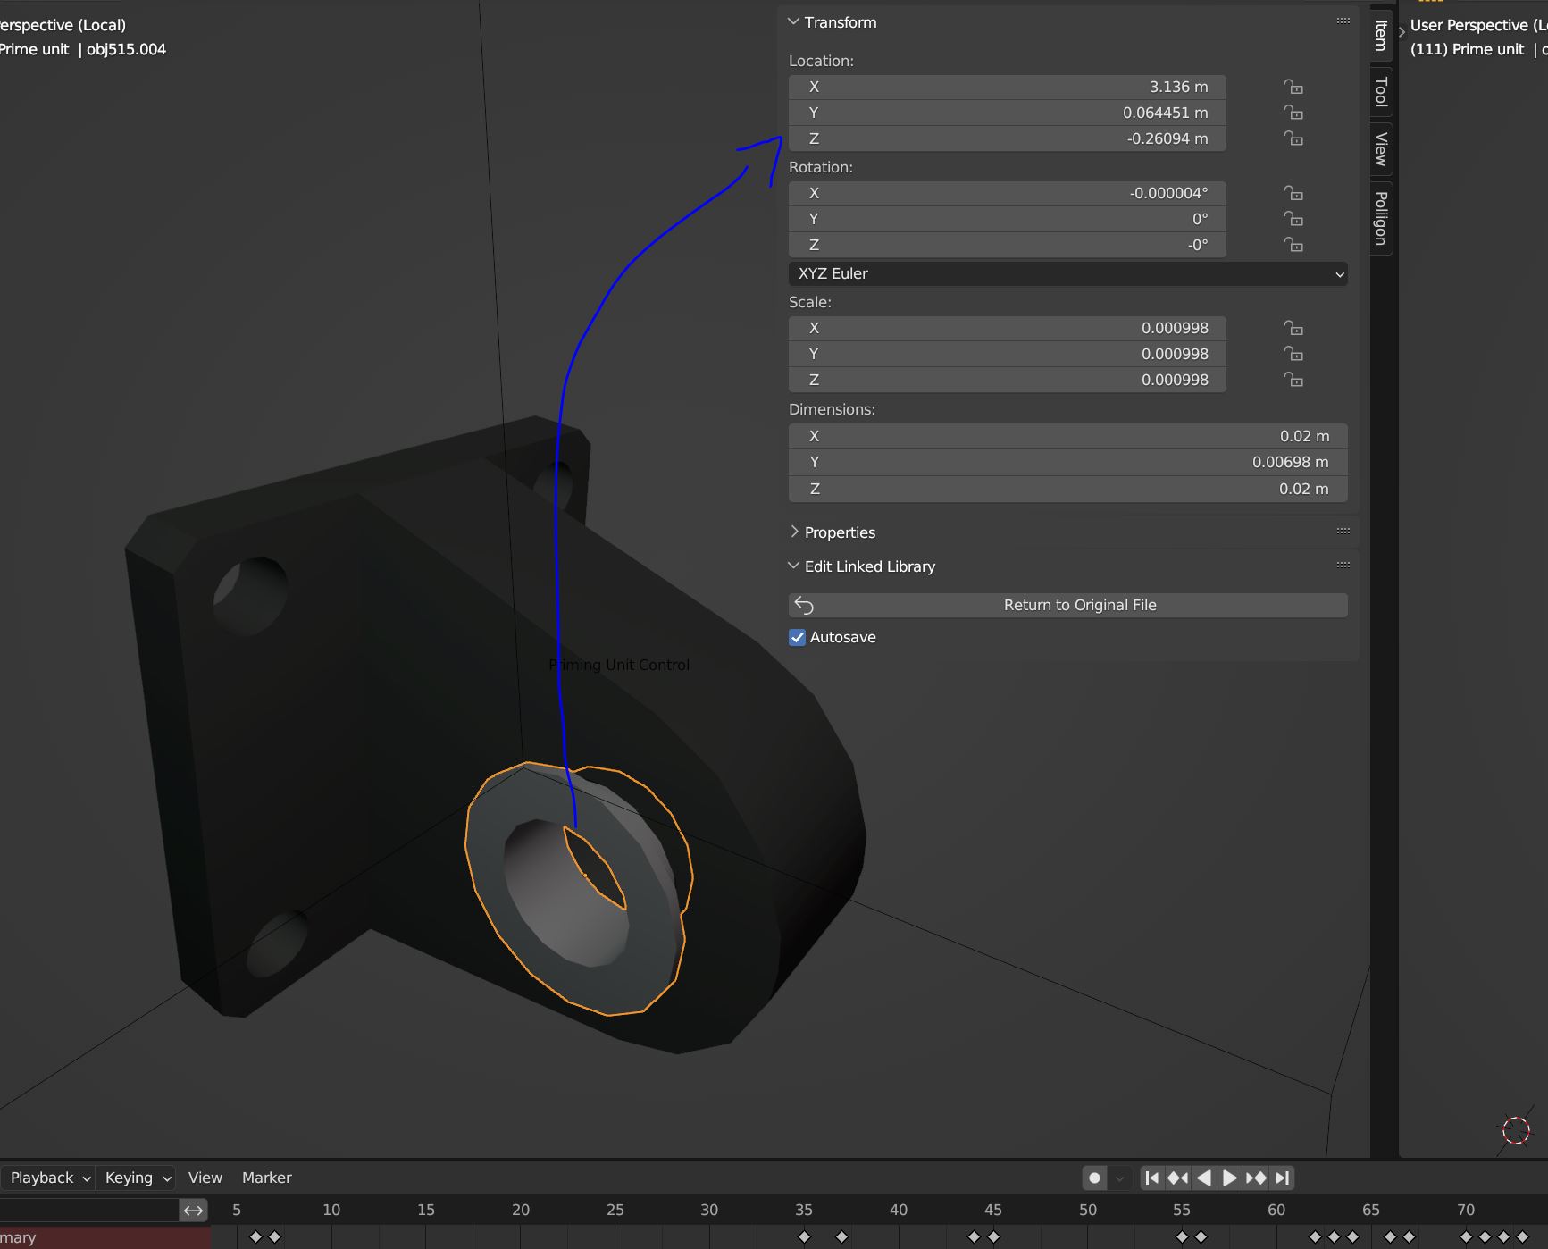Click Edit Linked Library panel grip dots
This screenshot has height=1249, width=1548.
[x=1343, y=565]
